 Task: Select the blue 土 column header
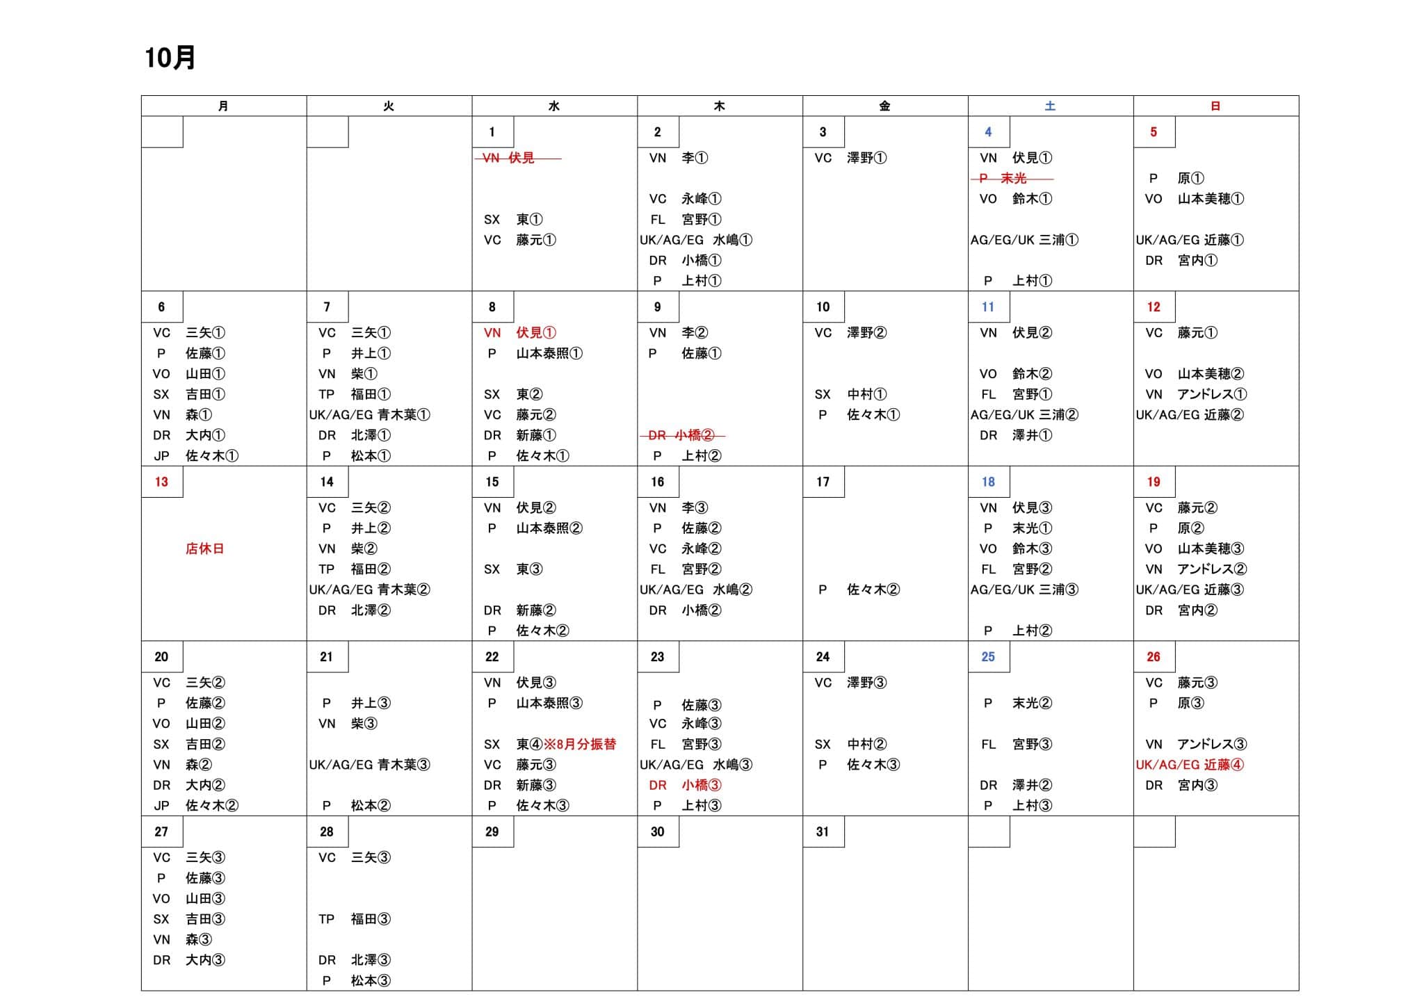coord(1050,106)
